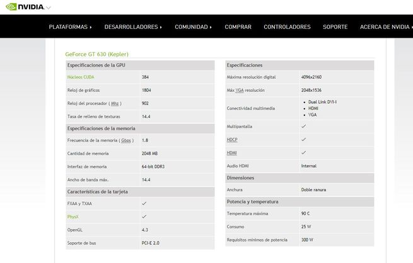Click the GeForce GT 630 (Kepler) heading
The image size is (413, 263).
(96, 54)
